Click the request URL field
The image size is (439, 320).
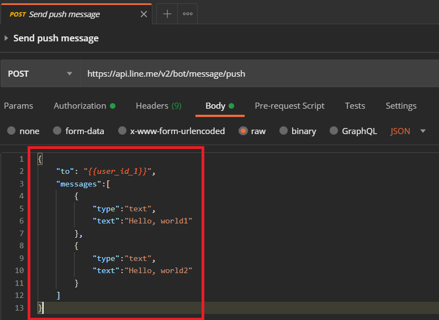click(259, 73)
